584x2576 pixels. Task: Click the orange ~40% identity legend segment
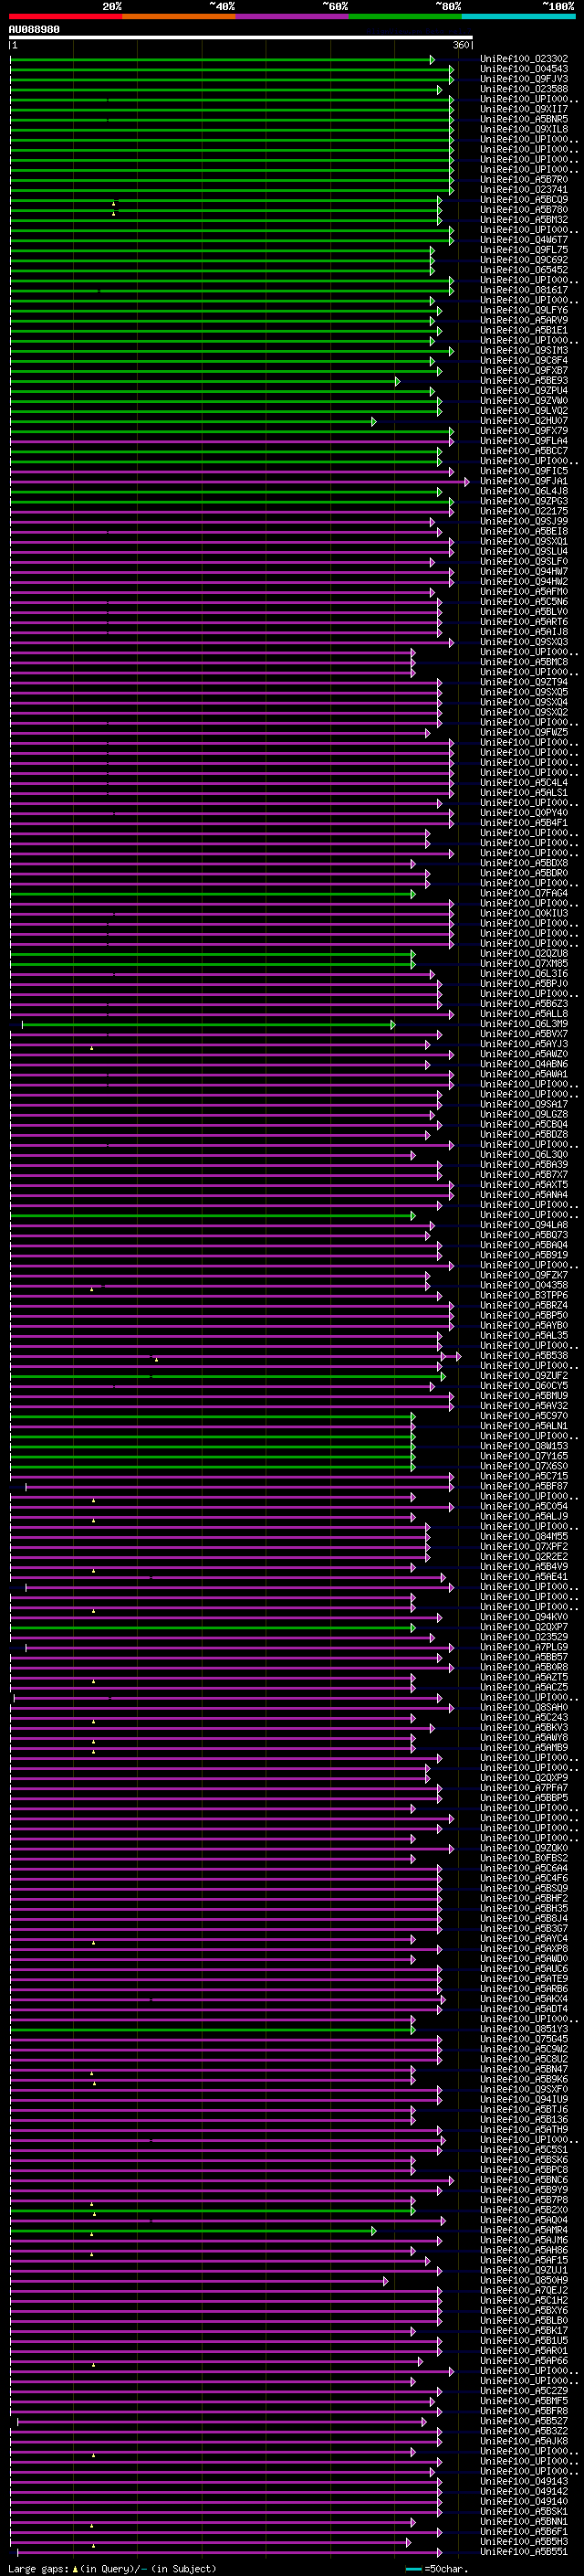[x=179, y=16]
